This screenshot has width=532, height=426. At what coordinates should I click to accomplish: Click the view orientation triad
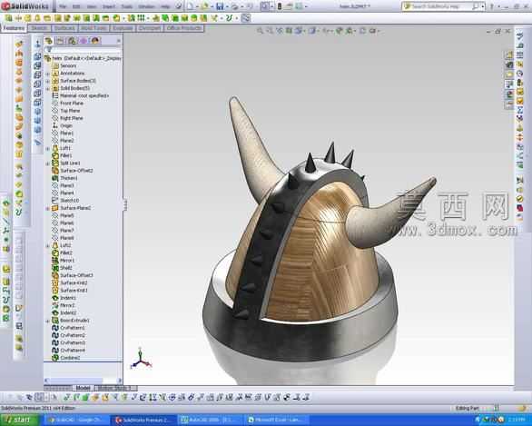141,359
